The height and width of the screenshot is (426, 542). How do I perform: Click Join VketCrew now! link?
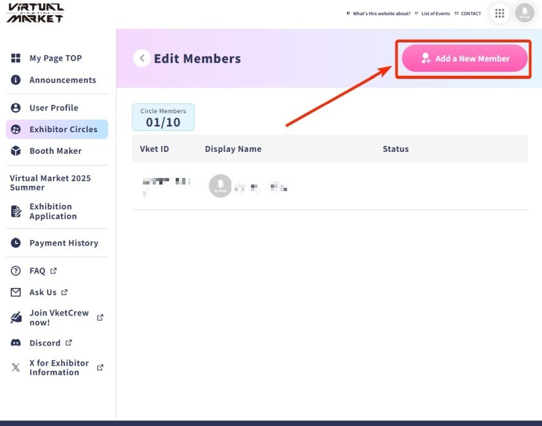click(x=59, y=317)
